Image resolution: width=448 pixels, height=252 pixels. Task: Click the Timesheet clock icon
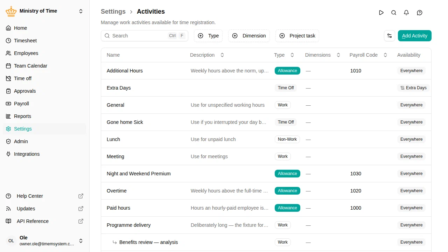(x=8, y=41)
